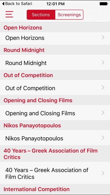Open the hamburger menu icon

[9, 14]
